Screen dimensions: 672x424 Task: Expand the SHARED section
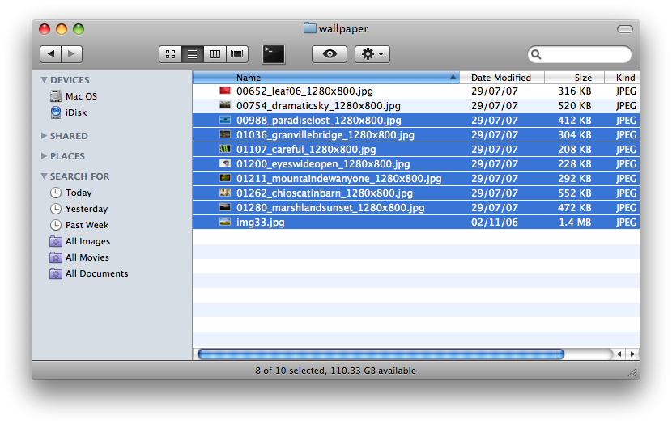coord(44,135)
